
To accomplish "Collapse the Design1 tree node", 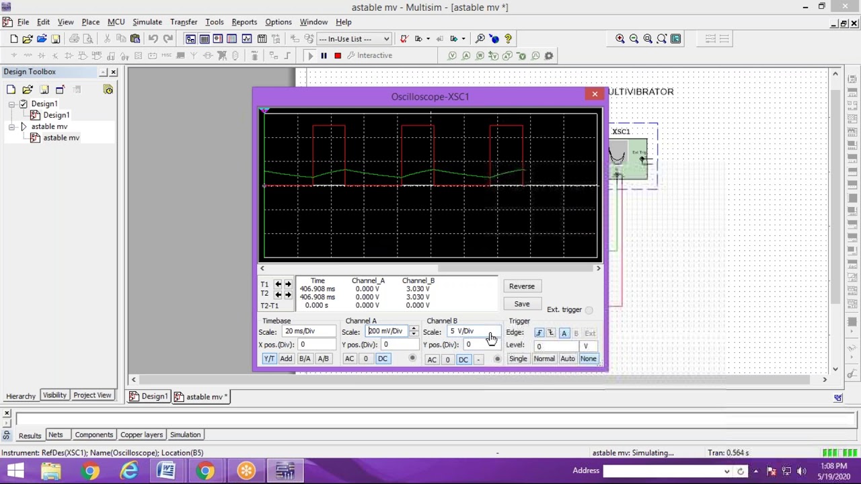I will pos(11,104).
